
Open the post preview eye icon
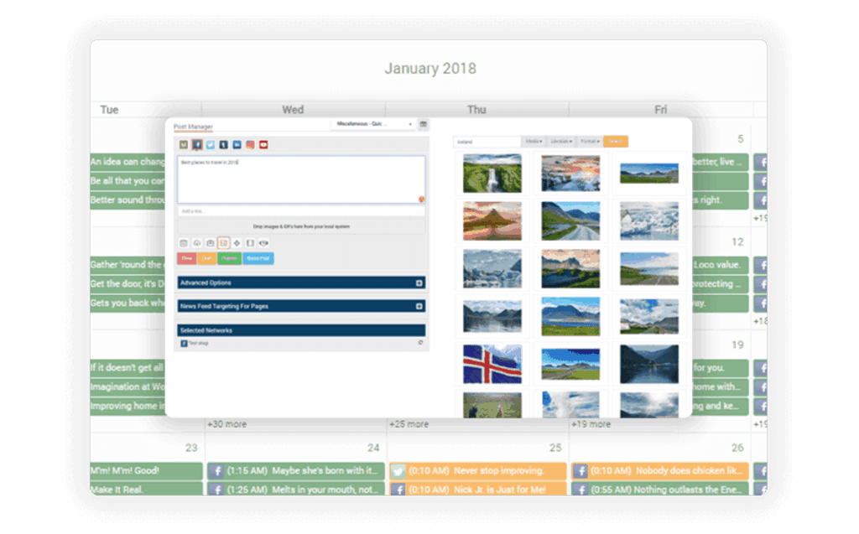tap(264, 243)
